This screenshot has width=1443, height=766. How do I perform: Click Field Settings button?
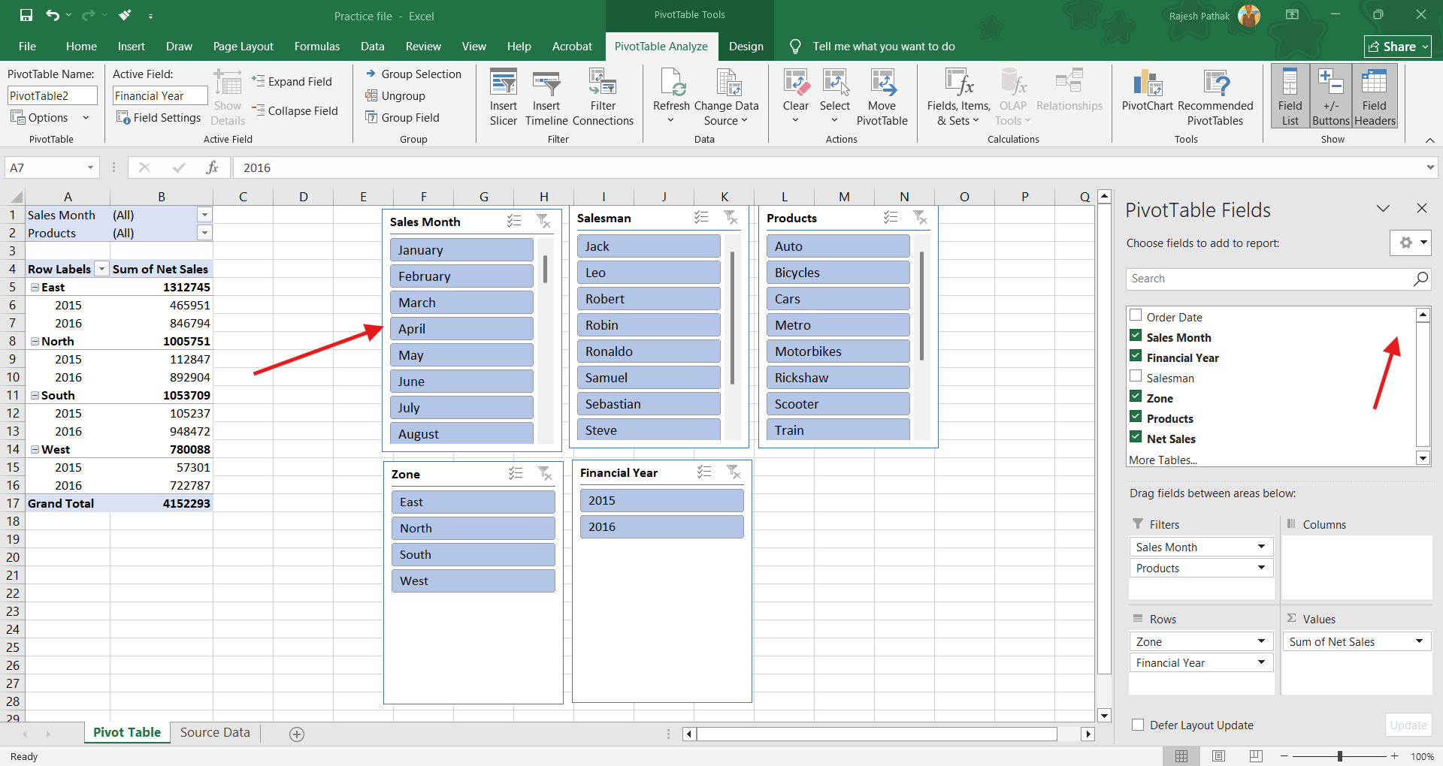(159, 118)
